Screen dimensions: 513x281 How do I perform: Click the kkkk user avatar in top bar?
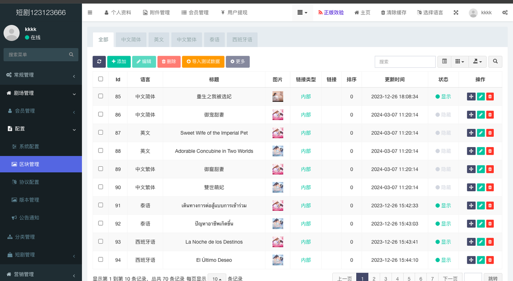473,13
